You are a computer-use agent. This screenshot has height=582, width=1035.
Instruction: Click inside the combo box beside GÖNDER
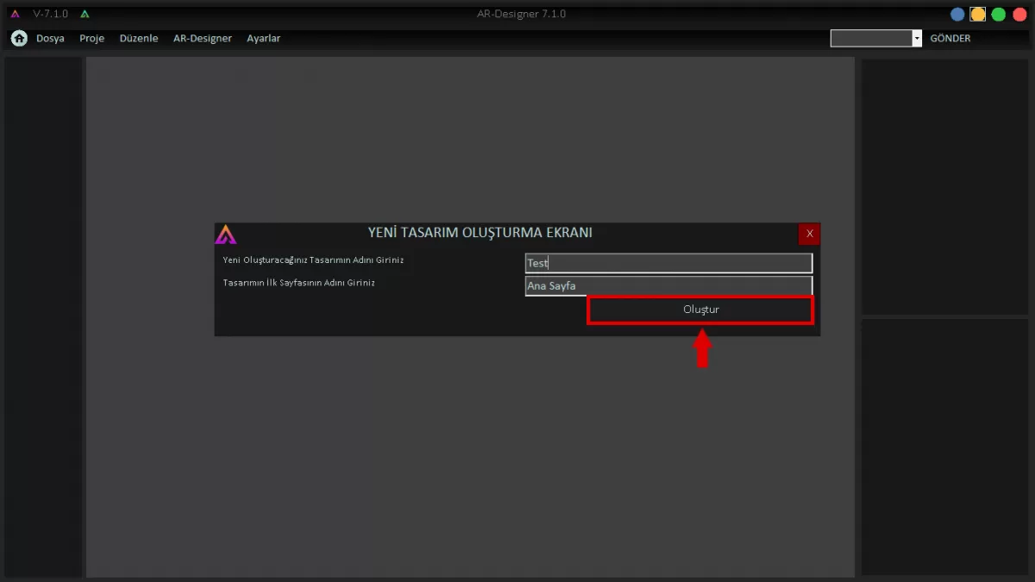pos(870,39)
